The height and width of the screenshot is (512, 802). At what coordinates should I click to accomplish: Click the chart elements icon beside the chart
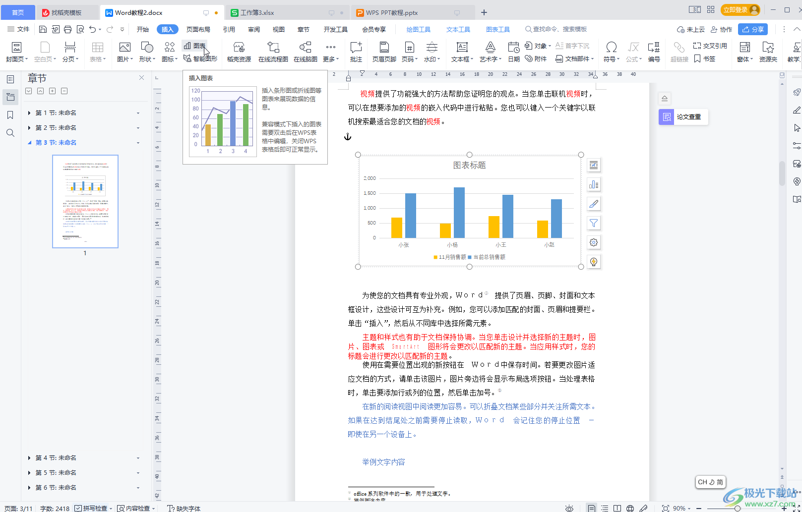pyautogui.click(x=594, y=184)
